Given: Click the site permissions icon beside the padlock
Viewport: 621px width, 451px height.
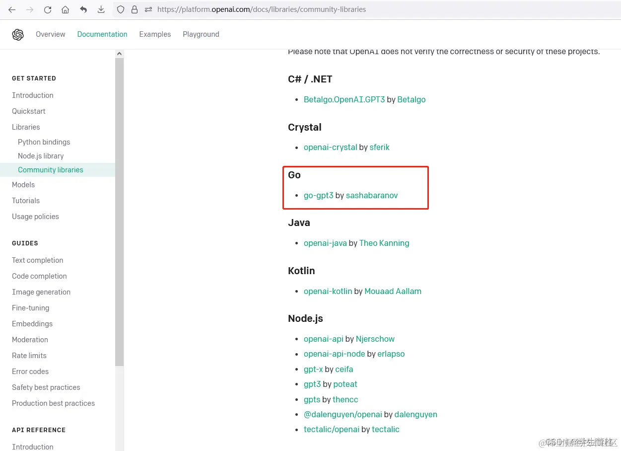Looking at the screenshot, I should pos(148,9).
